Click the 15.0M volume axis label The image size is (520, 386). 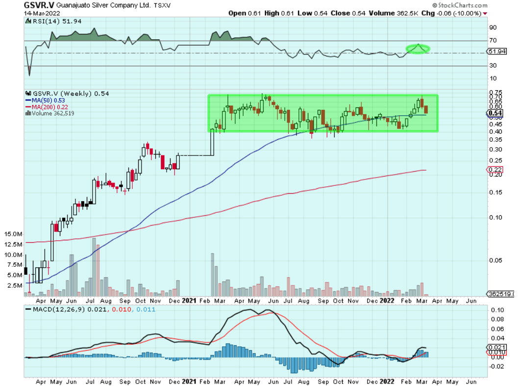(x=13, y=234)
